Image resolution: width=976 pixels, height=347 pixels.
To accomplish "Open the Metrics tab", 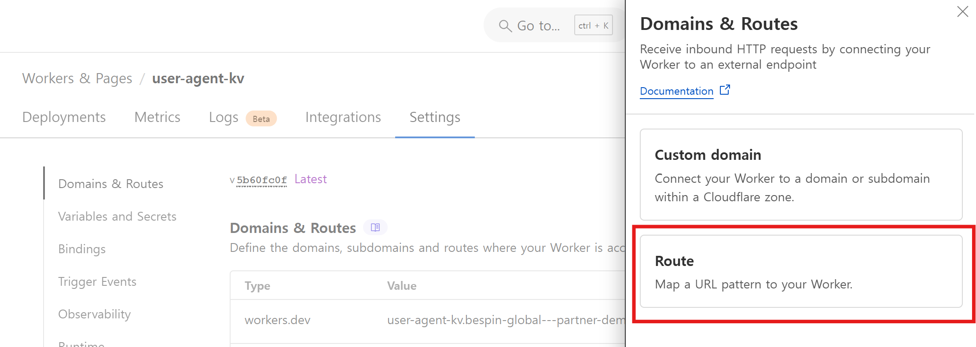I will (x=157, y=117).
